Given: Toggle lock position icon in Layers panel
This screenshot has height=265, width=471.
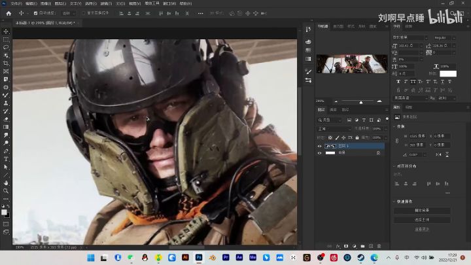Looking at the screenshot, I should pyautogui.click(x=343, y=137).
